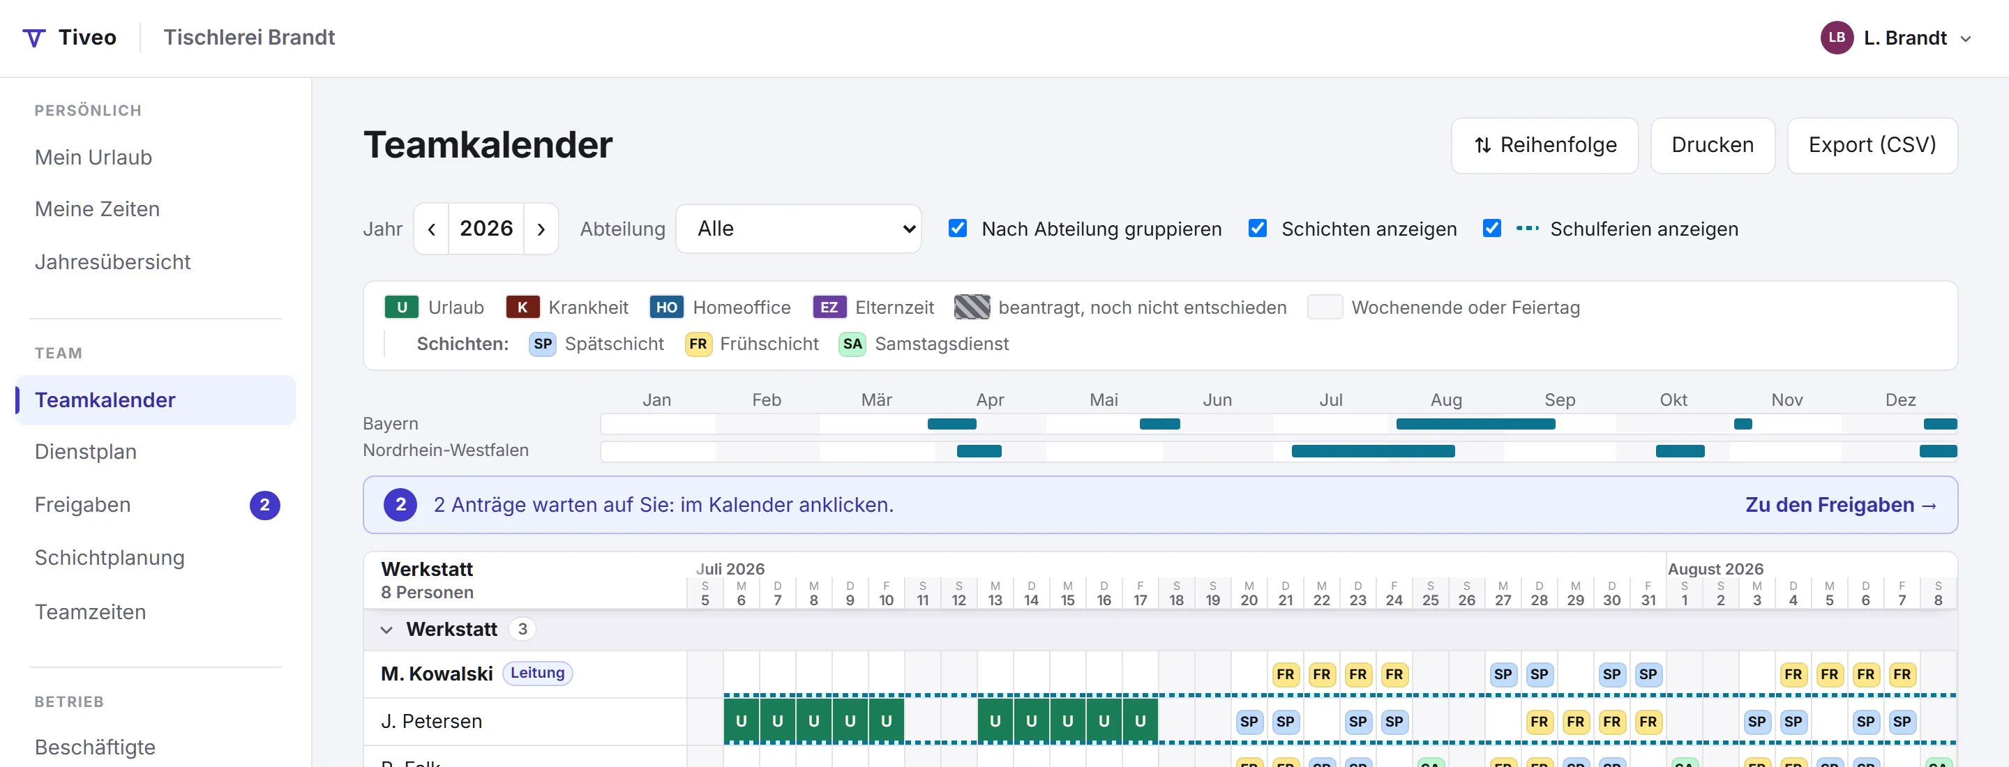Screen dimensions: 2009x767
Task: Click the Homeoffice legend swatch HO
Action: [x=666, y=307]
